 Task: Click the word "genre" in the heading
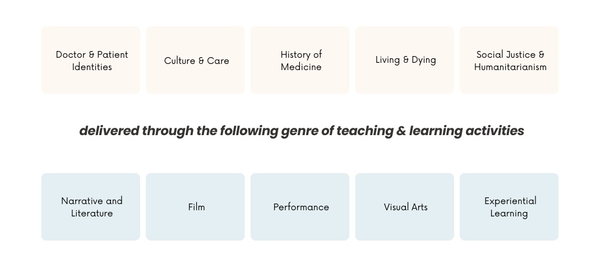[x=299, y=131]
